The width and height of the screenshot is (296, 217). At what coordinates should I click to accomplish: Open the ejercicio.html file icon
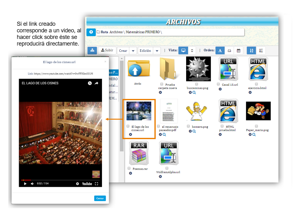(x=258, y=69)
